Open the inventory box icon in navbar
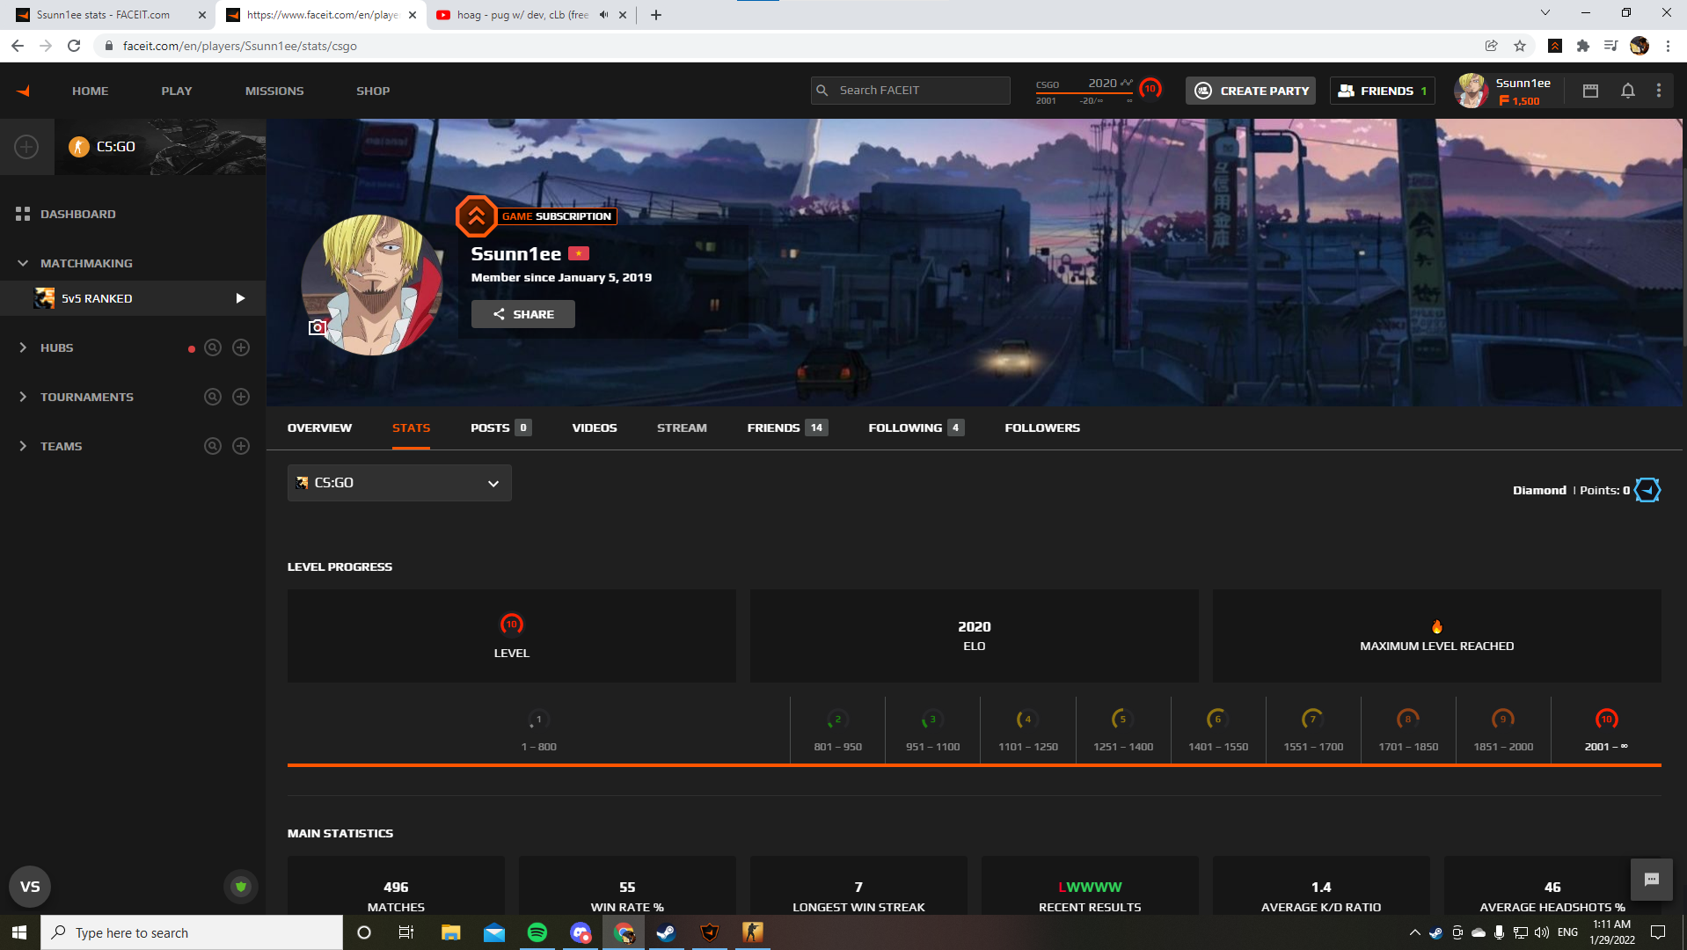This screenshot has width=1687, height=950. click(x=1590, y=91)
